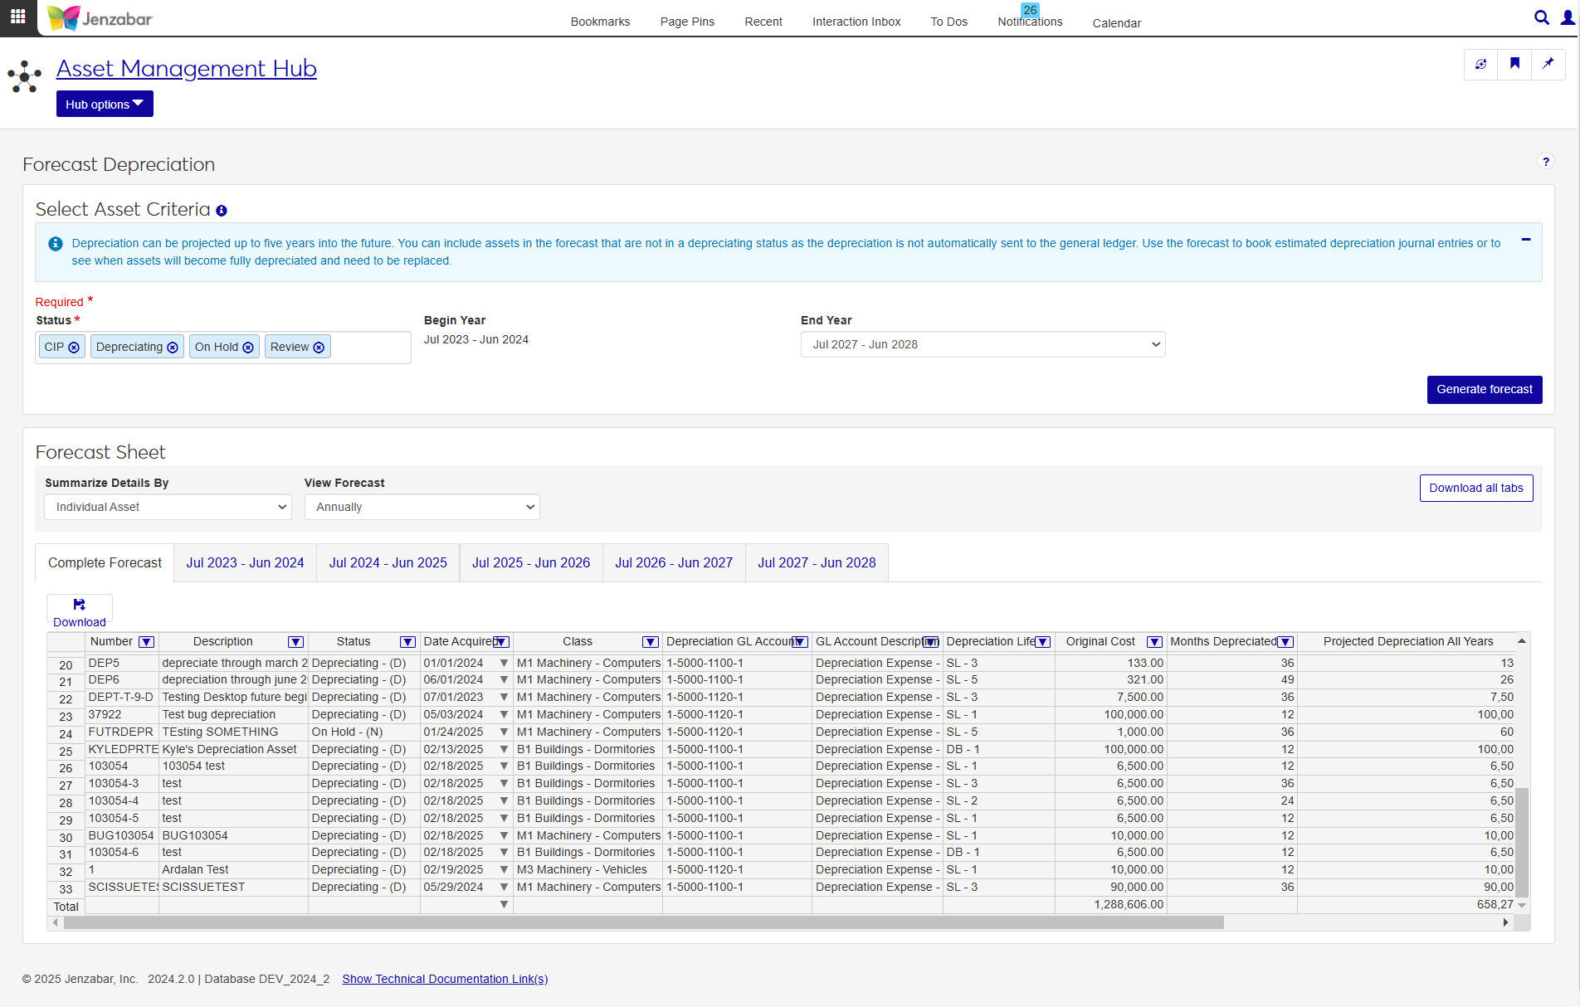
Task: Click the Generate forecast button
Action: (x=1484, y=390)
